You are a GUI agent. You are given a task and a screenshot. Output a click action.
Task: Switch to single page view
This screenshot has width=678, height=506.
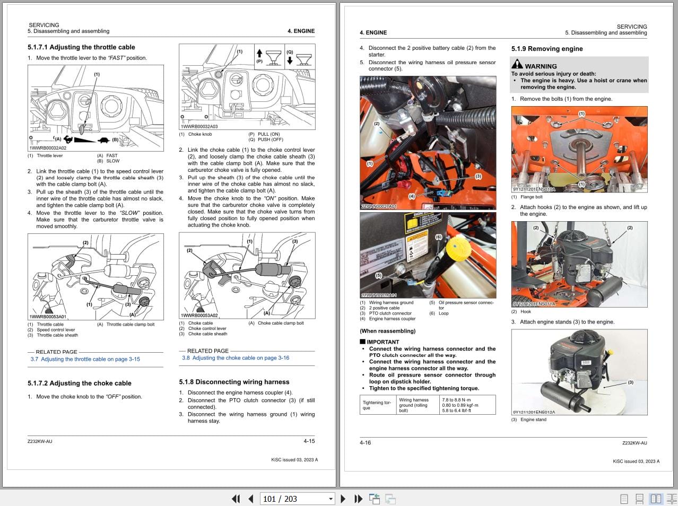[x=624, y=499]
